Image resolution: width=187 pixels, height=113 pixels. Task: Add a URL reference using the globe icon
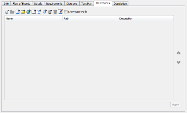(x=28, y=12)
